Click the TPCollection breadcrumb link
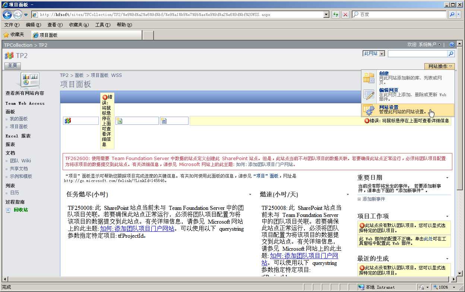 point(18,45)
